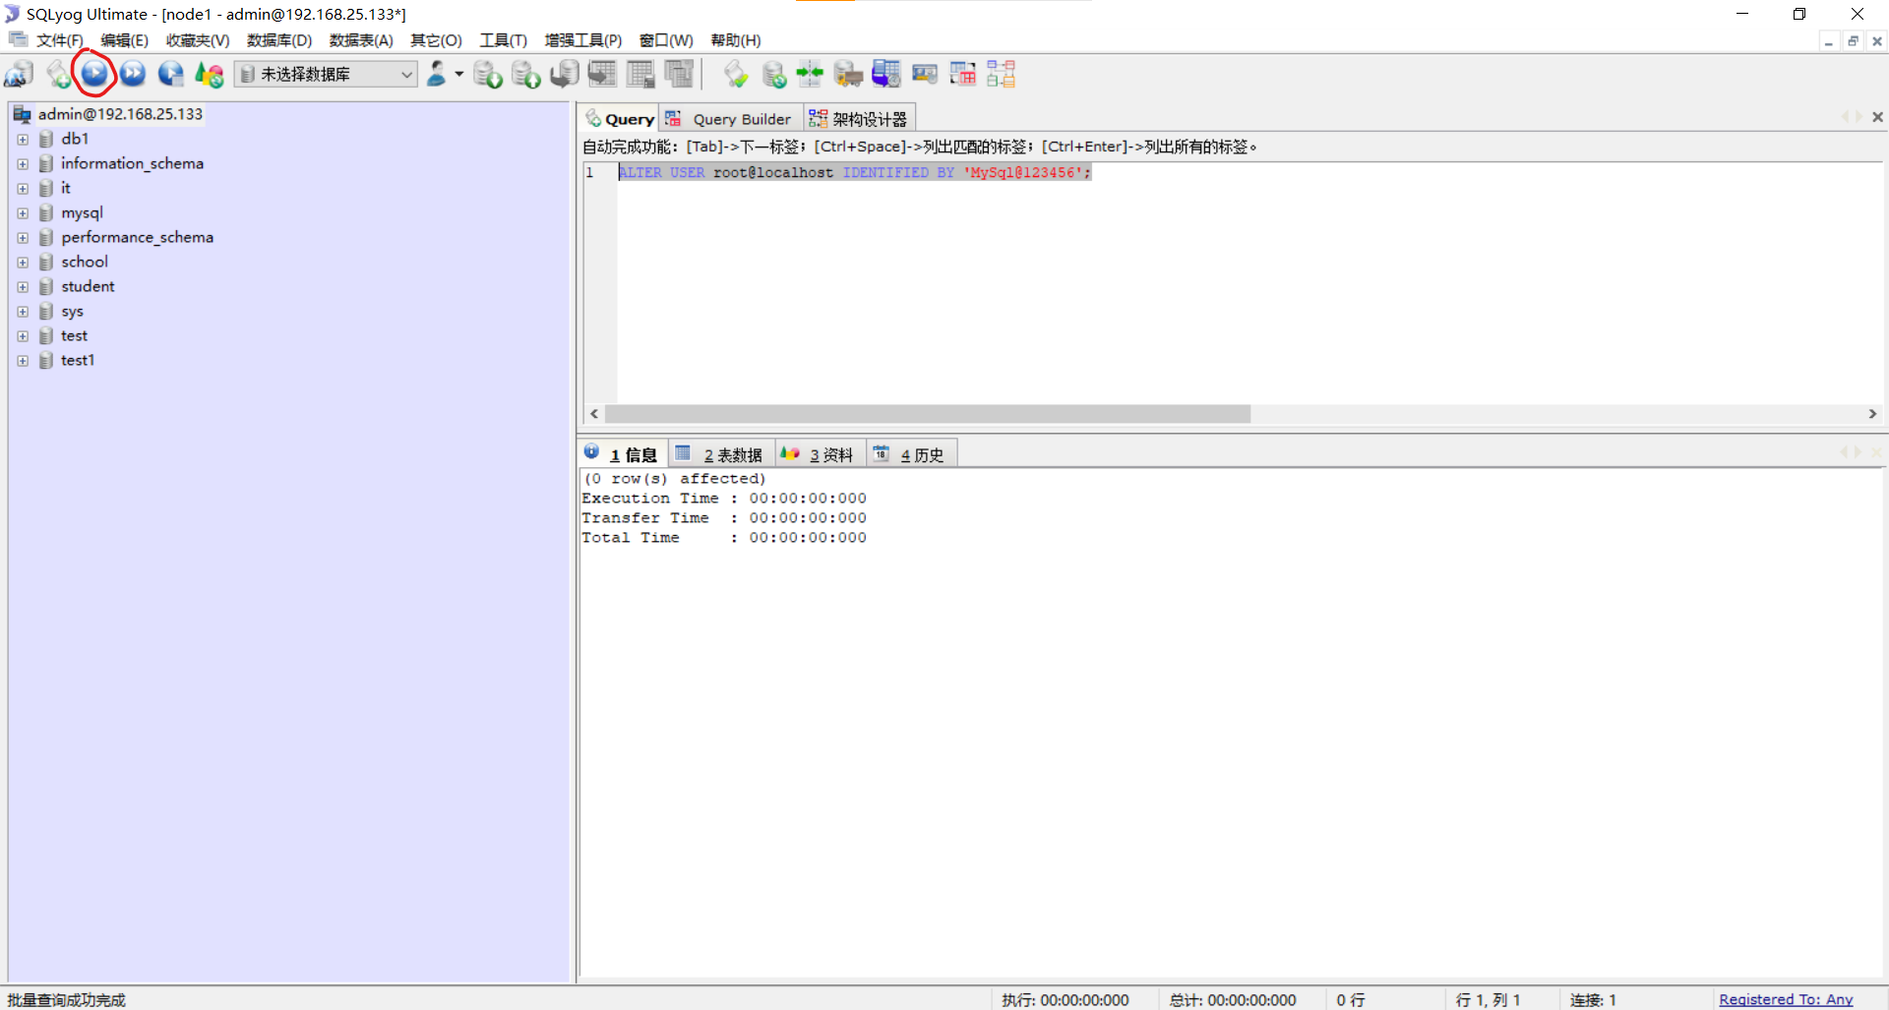Click the database icon with green up arrow

pos(526,75)
